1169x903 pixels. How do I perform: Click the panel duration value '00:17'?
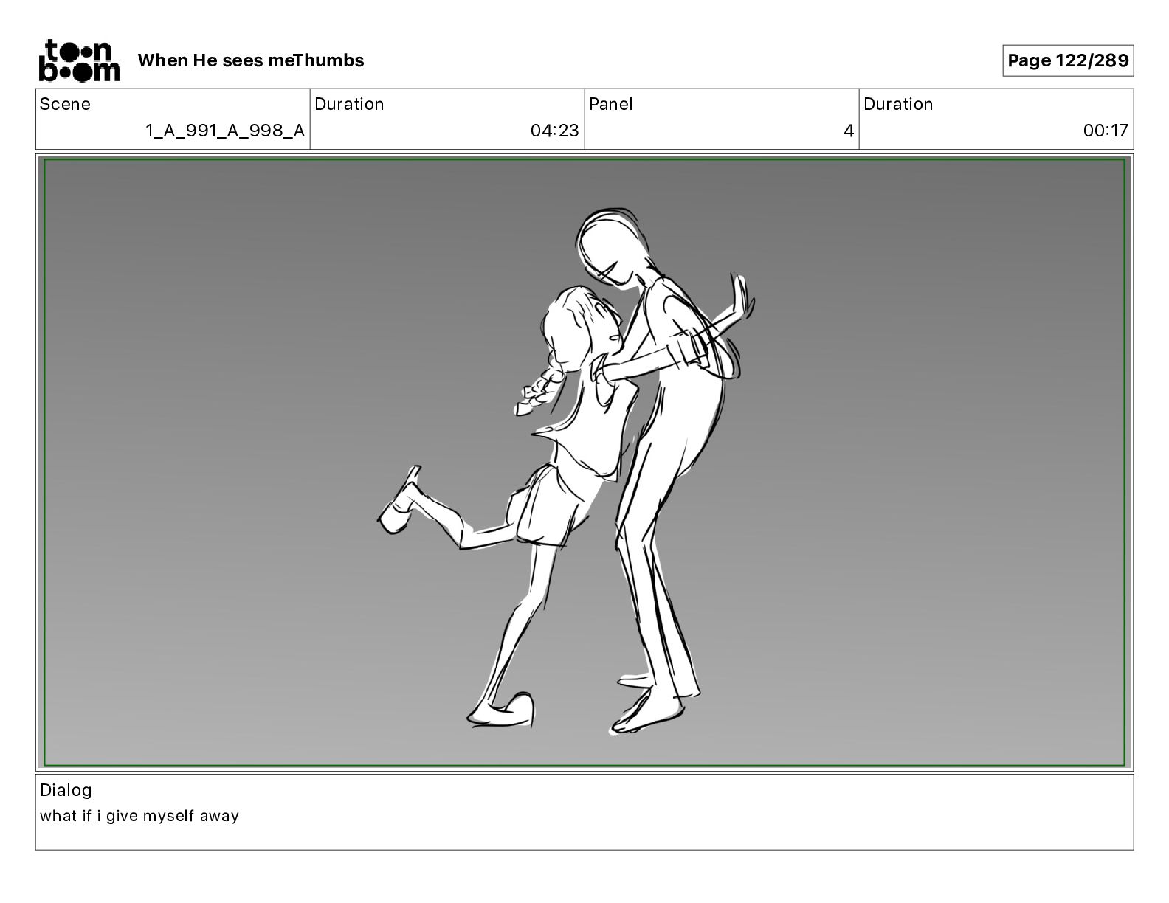1106,131
